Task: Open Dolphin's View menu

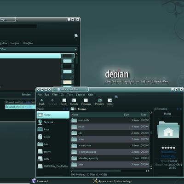Action: pos(55,95)
